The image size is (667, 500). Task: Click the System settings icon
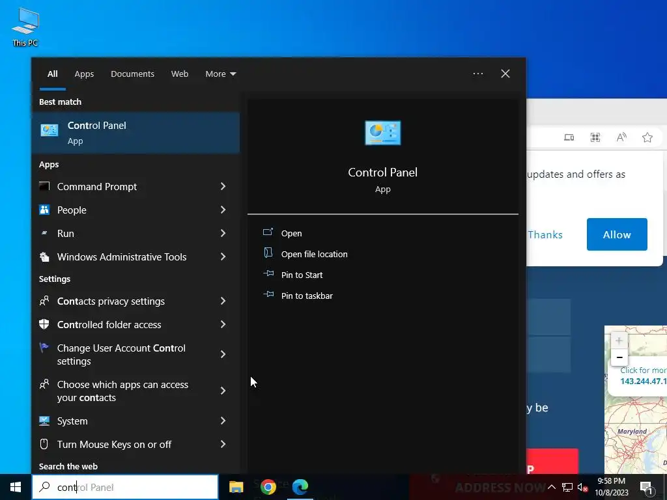pos(44,421)
